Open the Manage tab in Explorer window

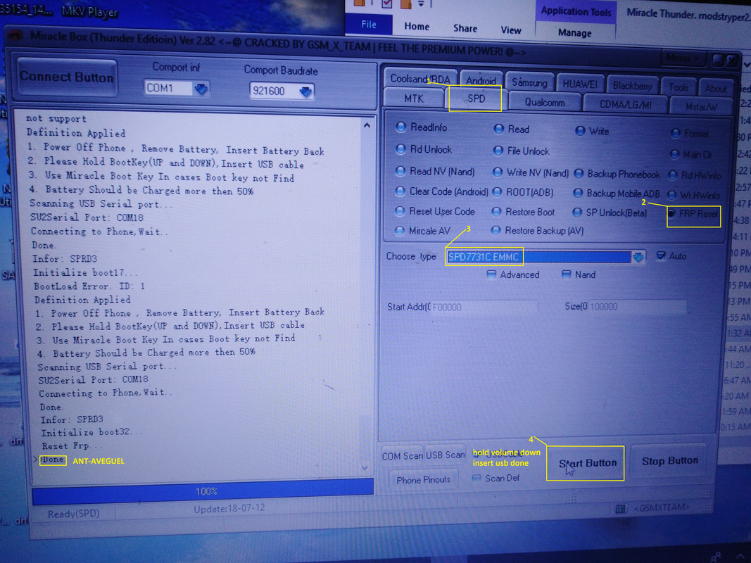[574, 32]
